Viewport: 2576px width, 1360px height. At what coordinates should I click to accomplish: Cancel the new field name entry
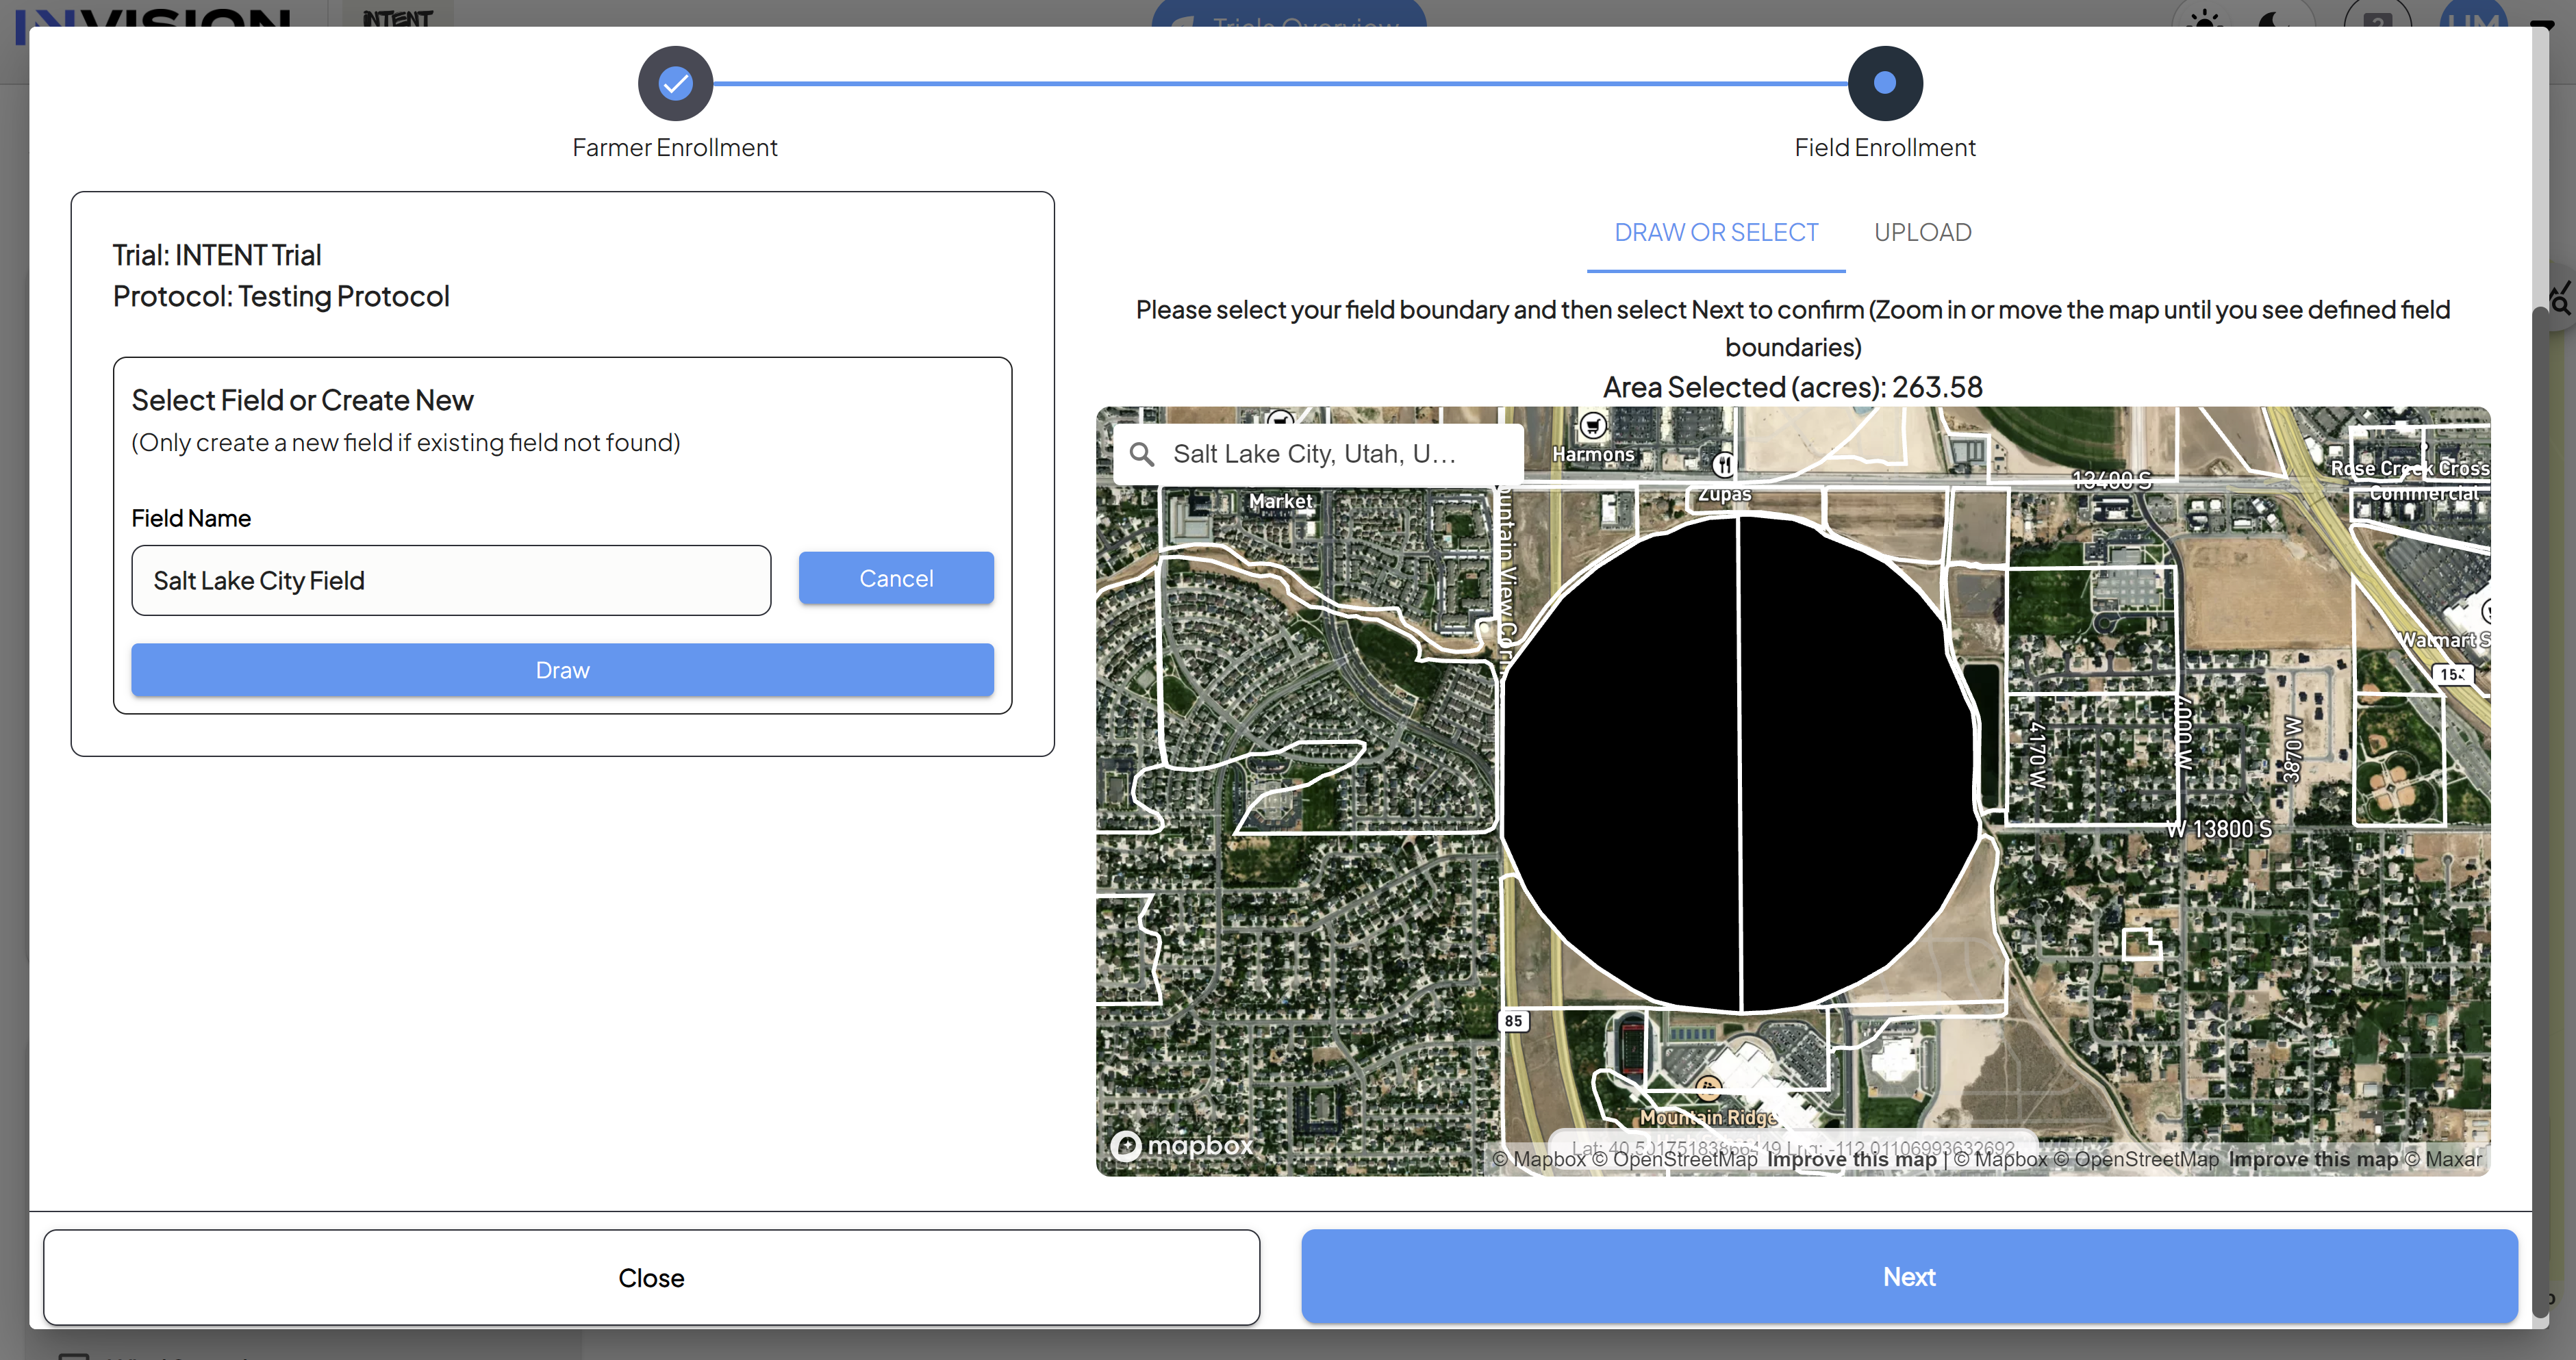pos(896,578)
